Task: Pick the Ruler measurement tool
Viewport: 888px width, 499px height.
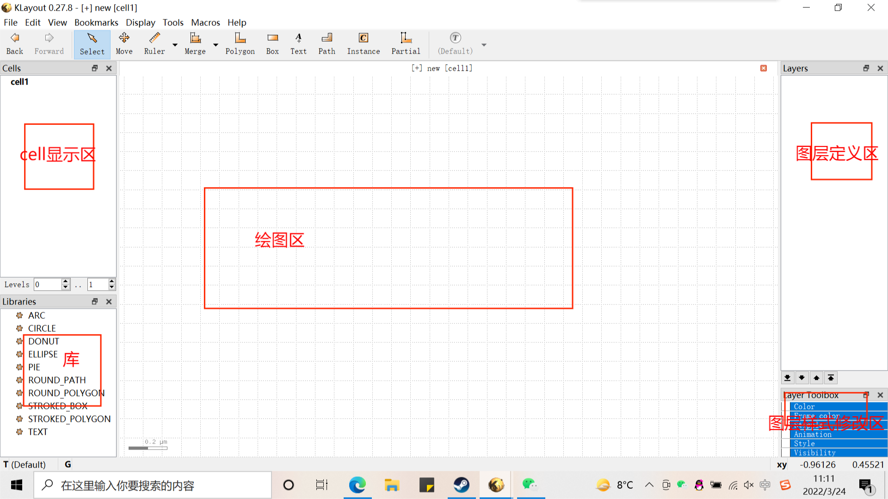Action: (154, 44)
